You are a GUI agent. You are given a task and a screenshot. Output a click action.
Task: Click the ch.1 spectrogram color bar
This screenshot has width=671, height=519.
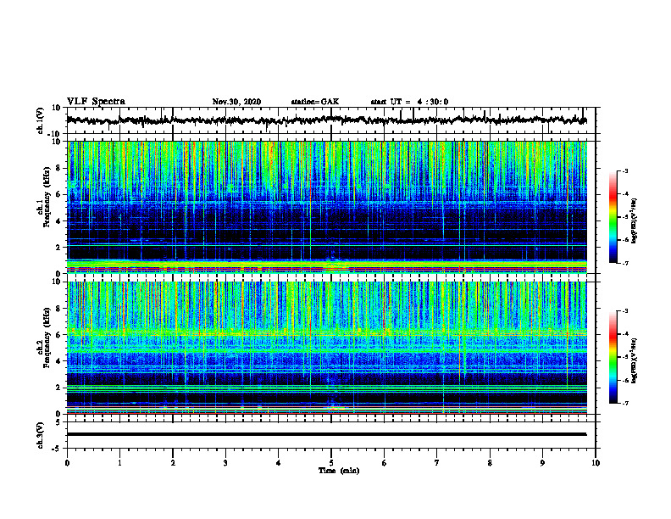[x=613, y=217]
